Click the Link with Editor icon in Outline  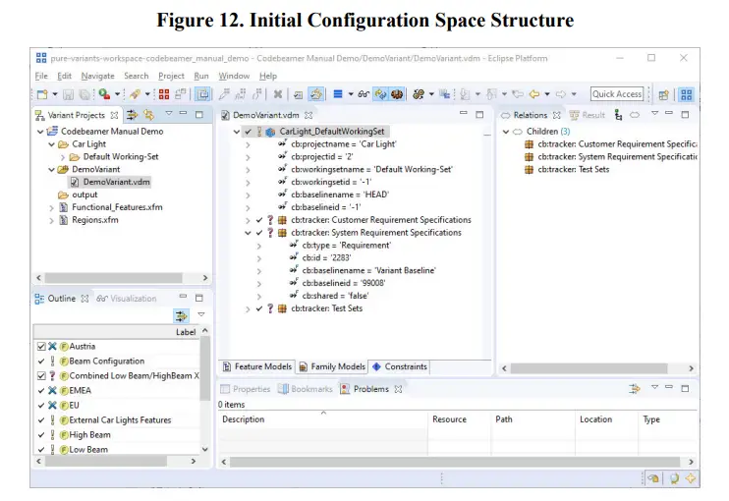point(181,315)
